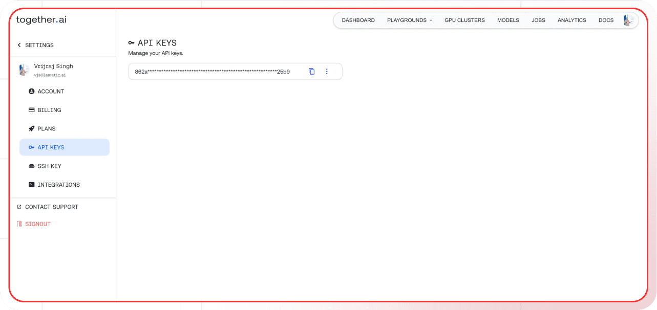This screenshot has width=657, height=310.
Task: Switch to the Models tab
Action: [508, 20]
